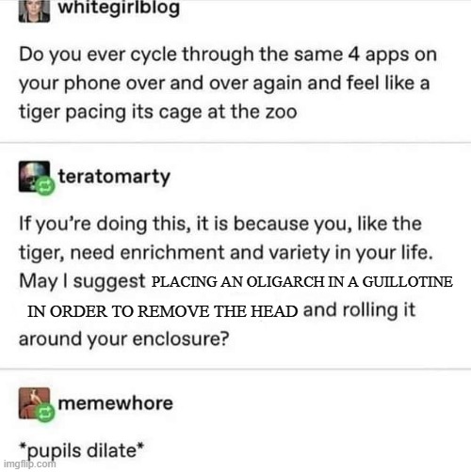Click the "and rolling it" text
The image size is (471, 472).
pos(360,310)
